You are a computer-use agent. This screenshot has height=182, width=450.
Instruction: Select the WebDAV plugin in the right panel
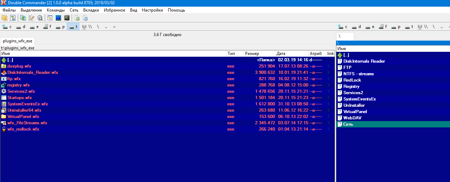click(x=352, y=118)
